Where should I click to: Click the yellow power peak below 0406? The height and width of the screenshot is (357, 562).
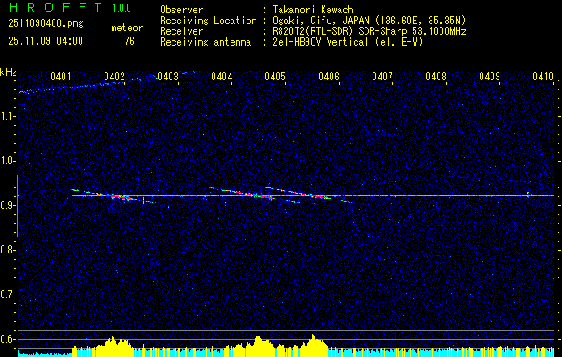315,343
